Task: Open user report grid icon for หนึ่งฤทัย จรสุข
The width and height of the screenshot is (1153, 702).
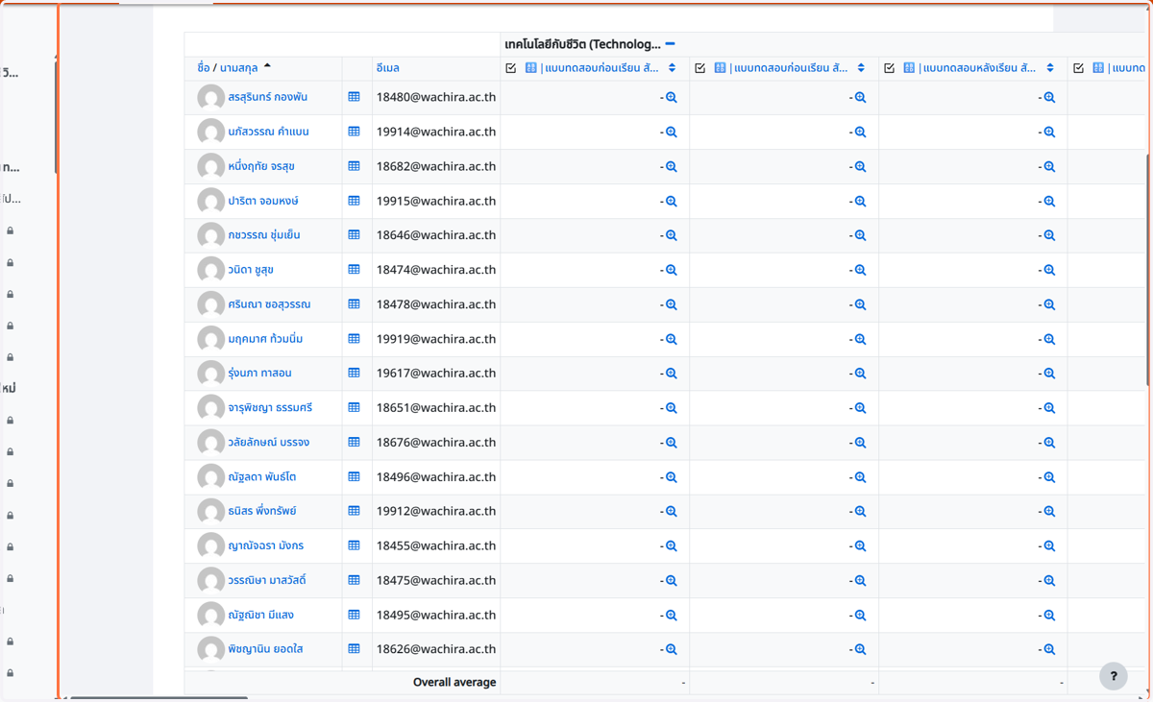Action: 354,166
